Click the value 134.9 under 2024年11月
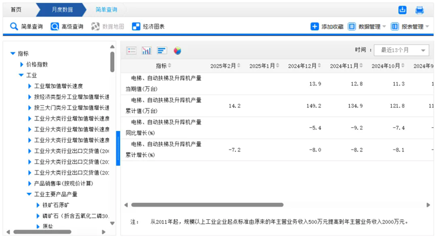The height and width of the screenshot is (237, 436). 355,106
